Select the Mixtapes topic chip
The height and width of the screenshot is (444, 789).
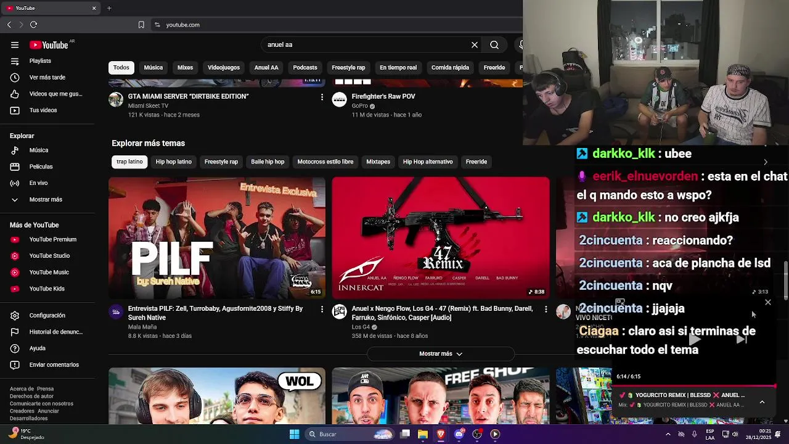(378, 162)
